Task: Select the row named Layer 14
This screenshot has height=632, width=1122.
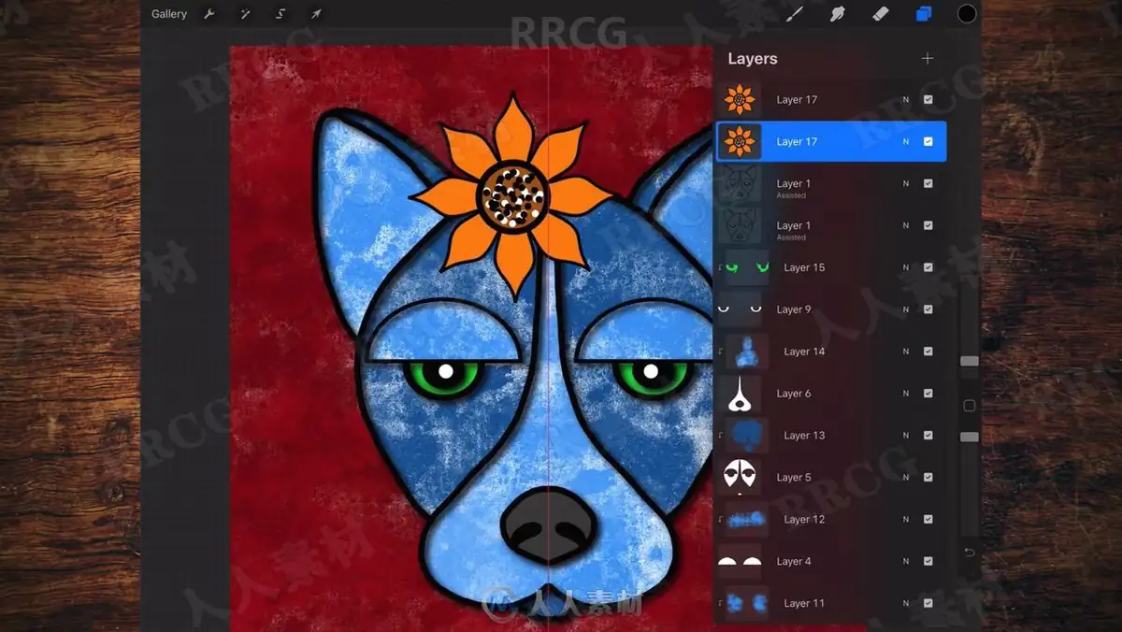Action: point(831,352)
